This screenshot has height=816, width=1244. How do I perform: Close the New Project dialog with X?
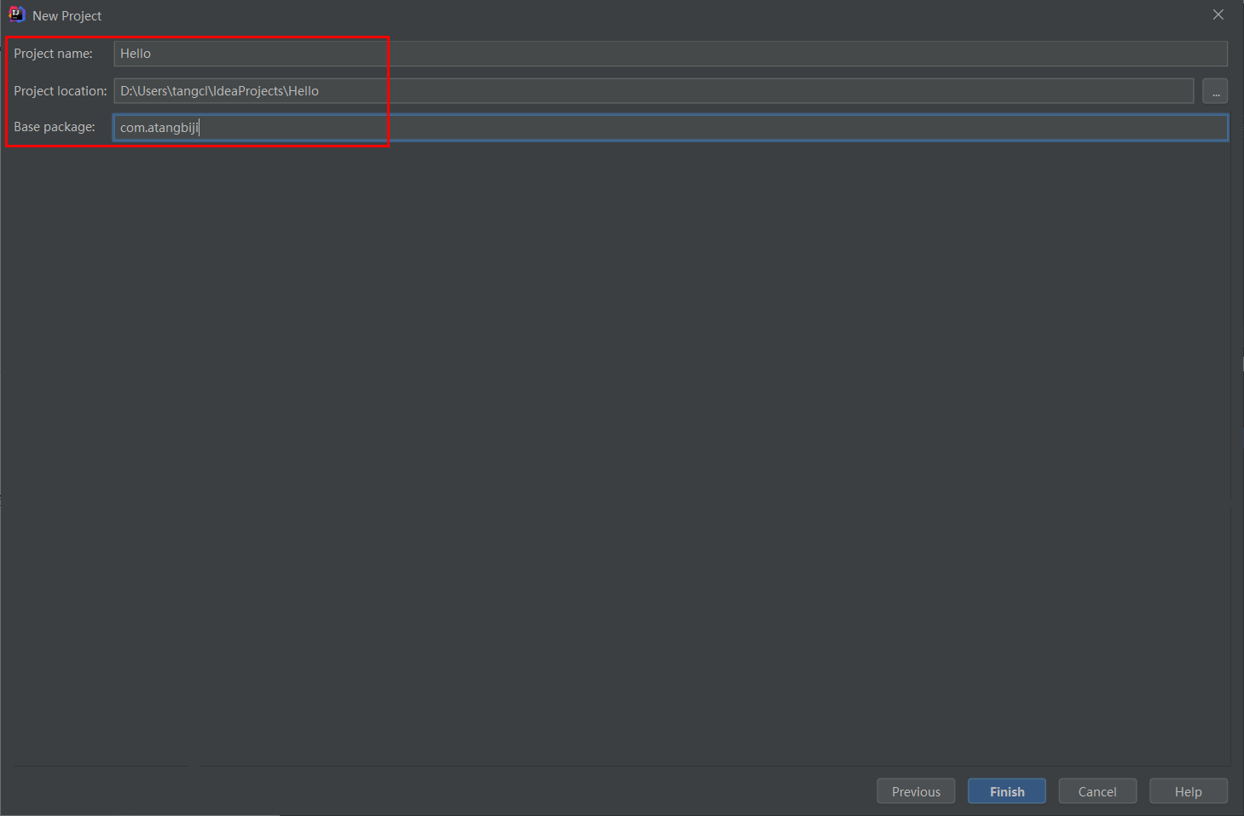(x=1218, y=14)
